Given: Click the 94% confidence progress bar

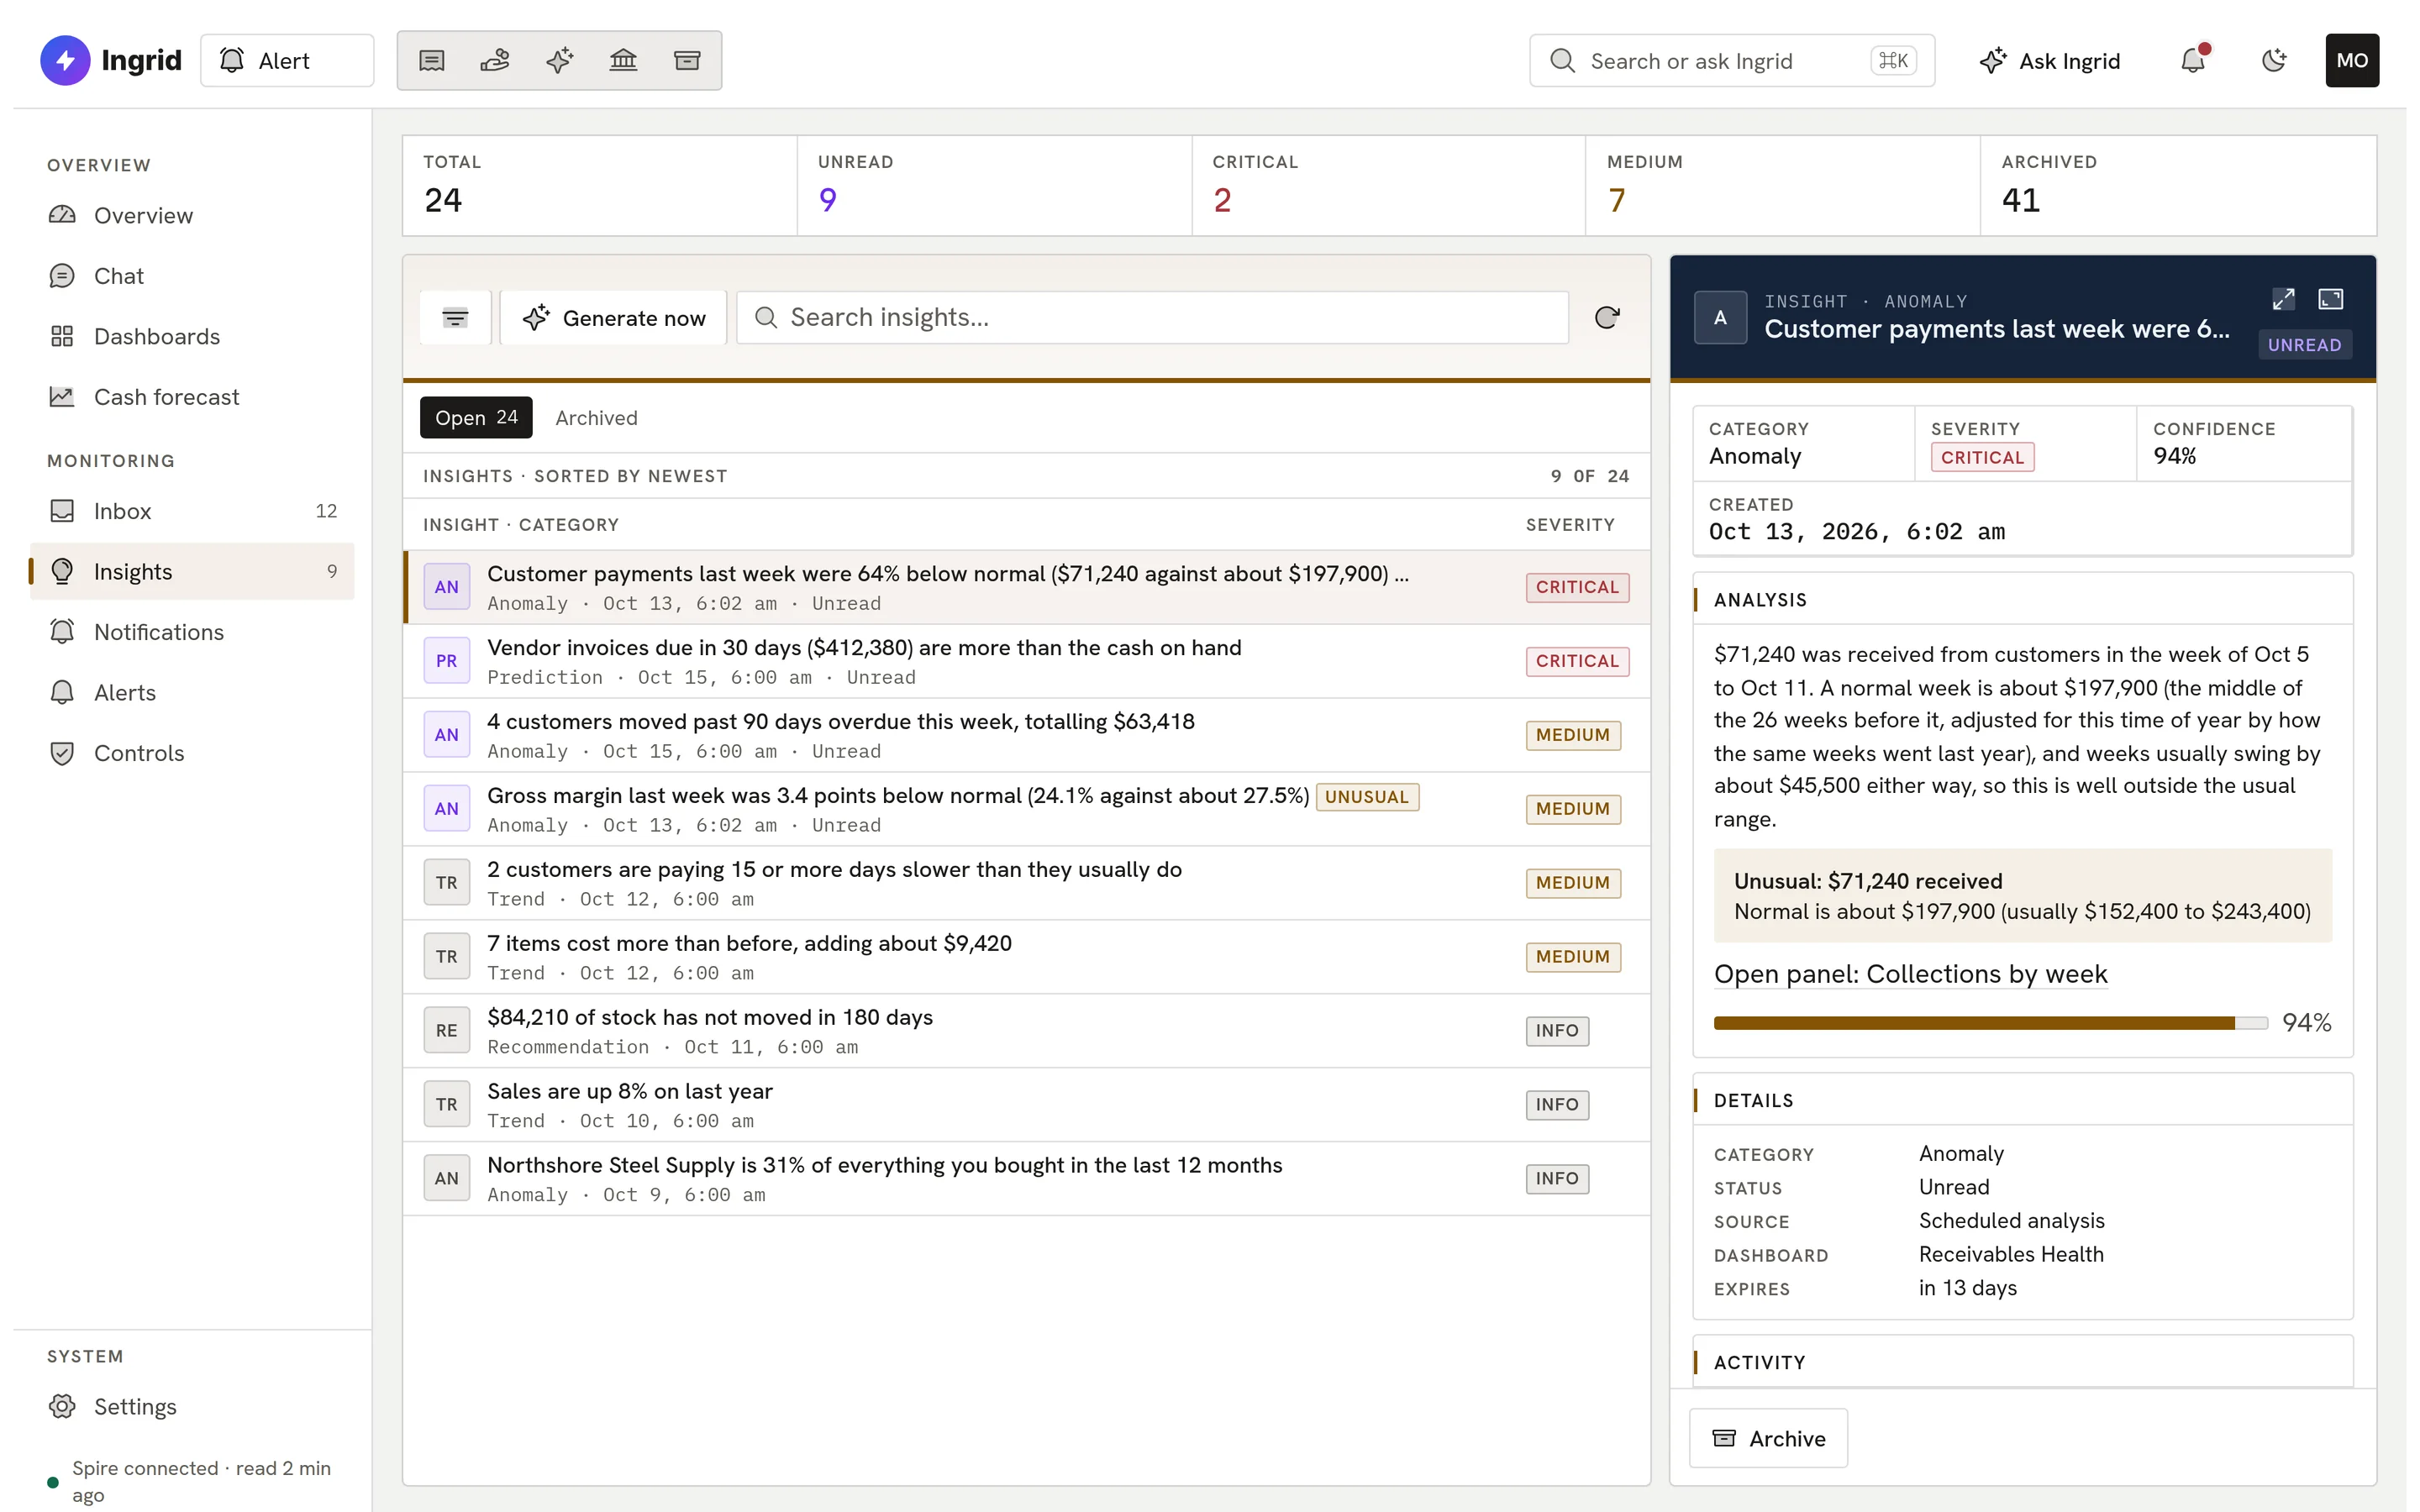Looking at the screenshot, I should [1990, 1023].
